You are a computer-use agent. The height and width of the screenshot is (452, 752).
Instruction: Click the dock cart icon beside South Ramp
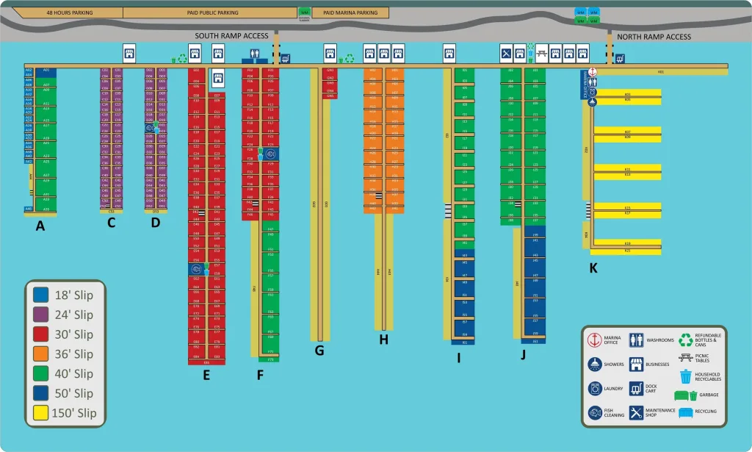point(286,58)
